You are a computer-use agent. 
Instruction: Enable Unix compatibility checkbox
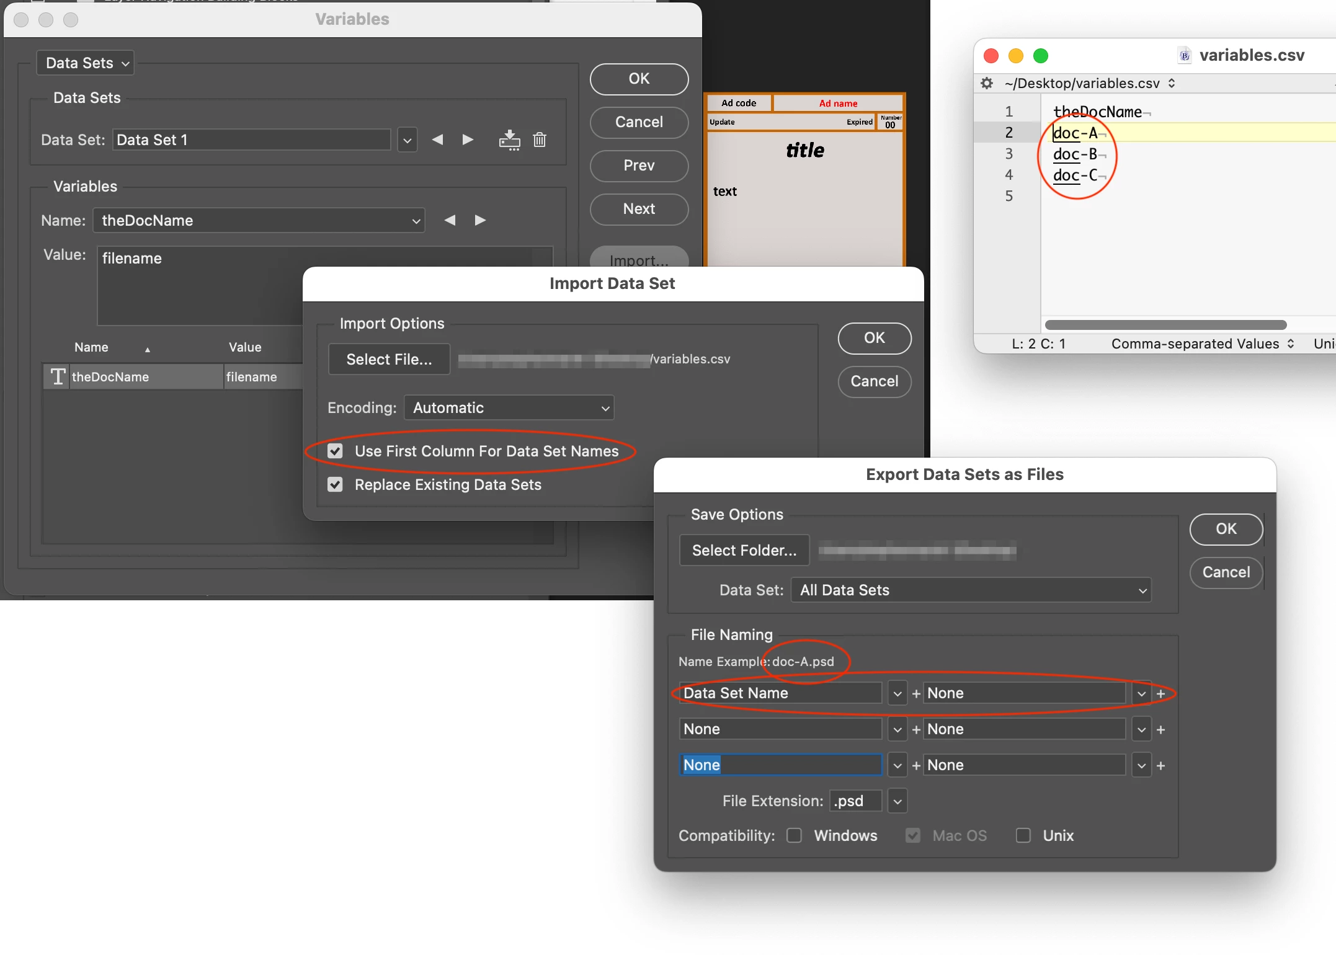pos(1023,835)
